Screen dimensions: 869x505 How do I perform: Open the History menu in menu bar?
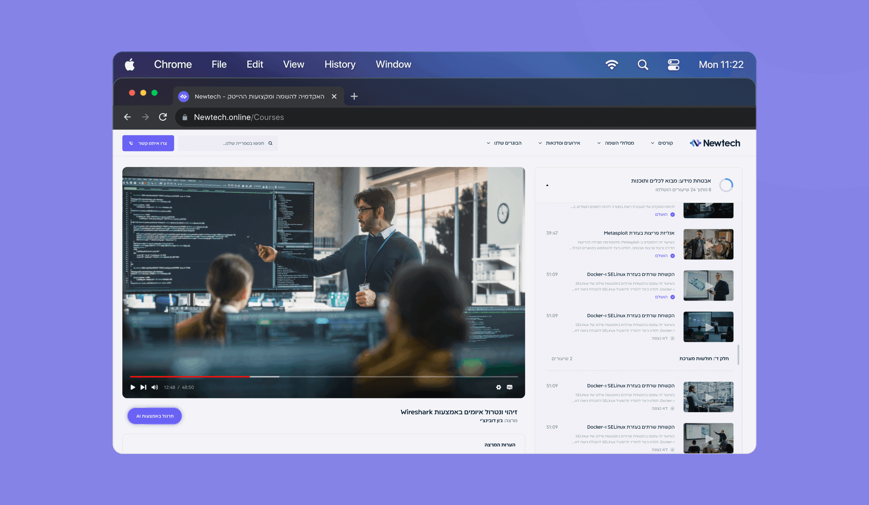(x=340, y=65)
